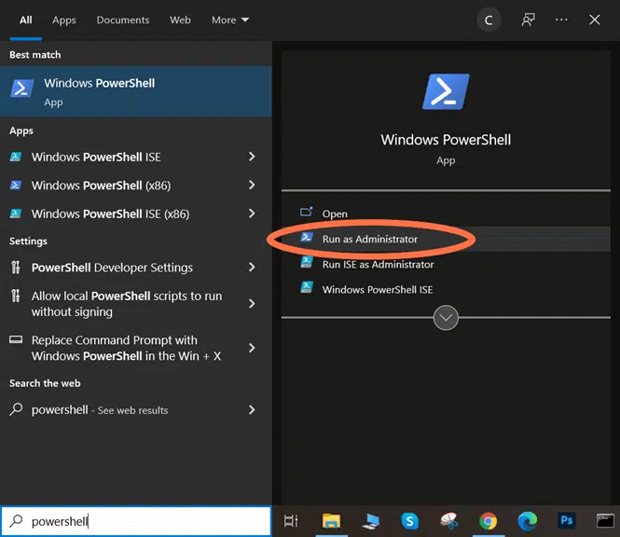Click the Replace Command Prompt setting icon
The height and width of the screenshot is (537, 620).
point(16,339)
